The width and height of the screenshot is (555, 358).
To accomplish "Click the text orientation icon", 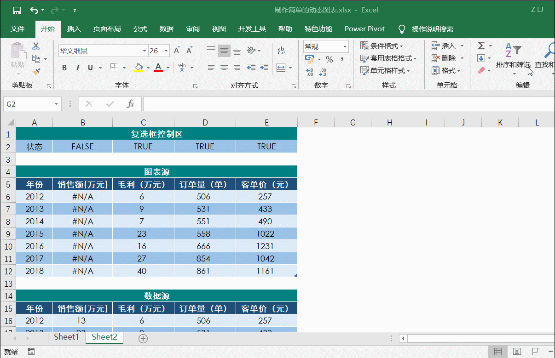I will [x=251, y=51].
